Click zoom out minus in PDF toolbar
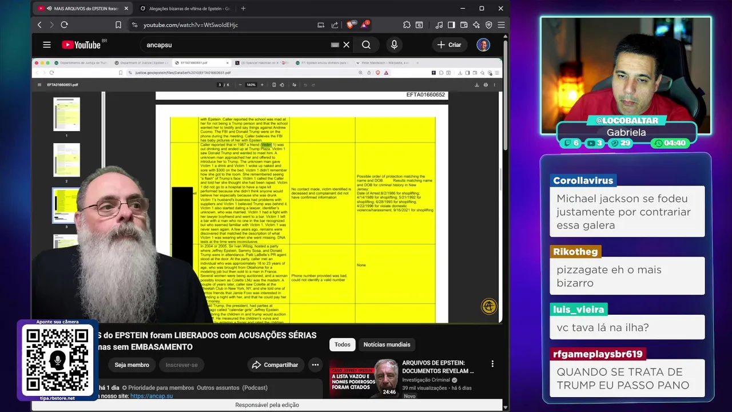 tap(240, 85)
